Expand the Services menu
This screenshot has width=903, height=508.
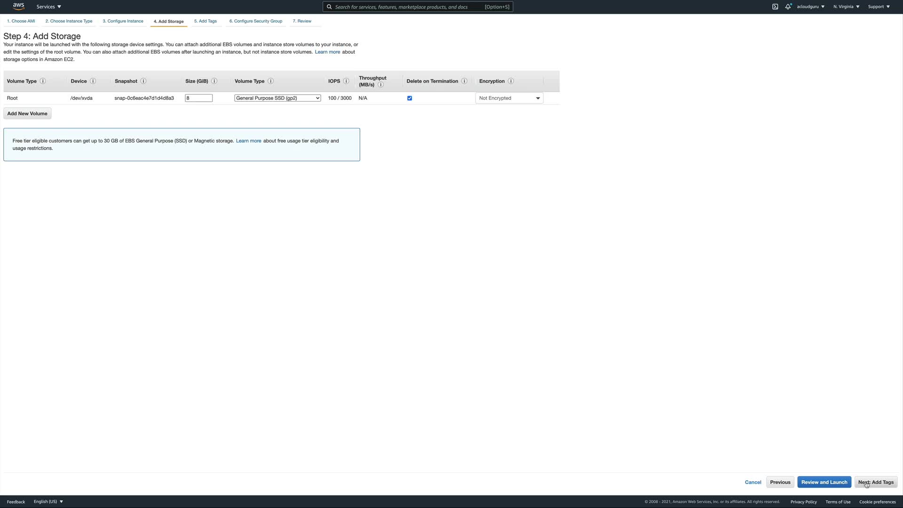48,7
